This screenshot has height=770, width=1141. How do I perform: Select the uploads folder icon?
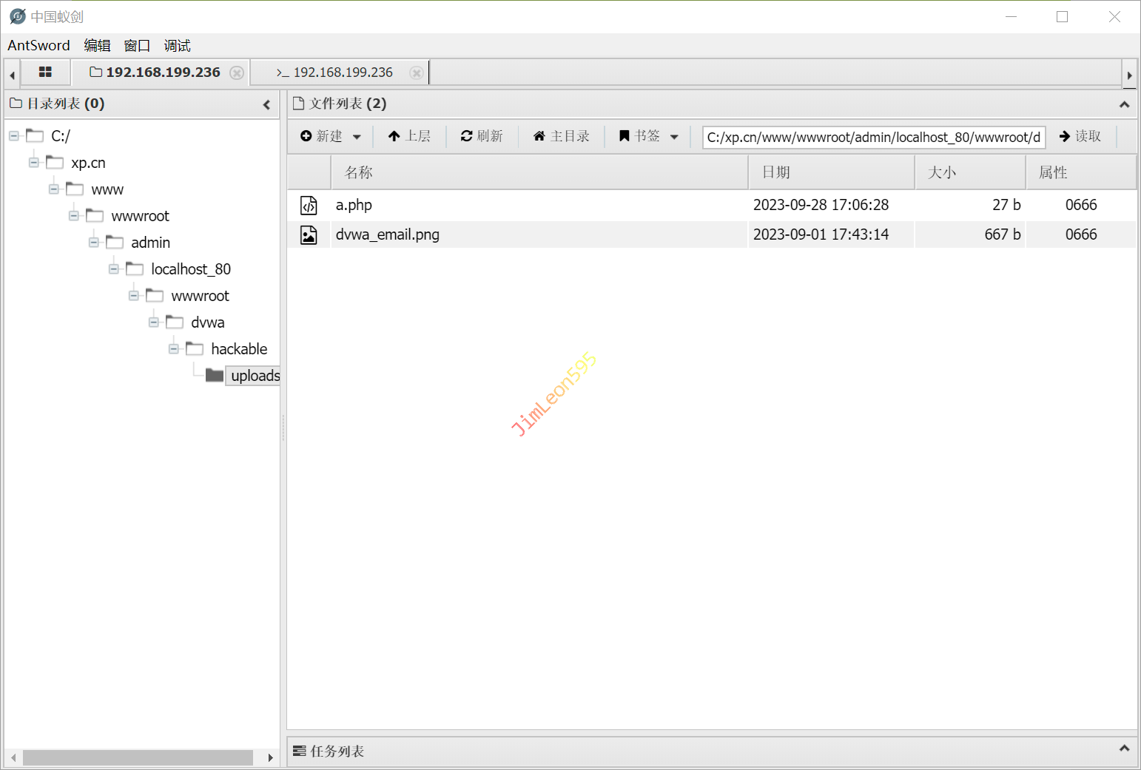coord(215,376)
